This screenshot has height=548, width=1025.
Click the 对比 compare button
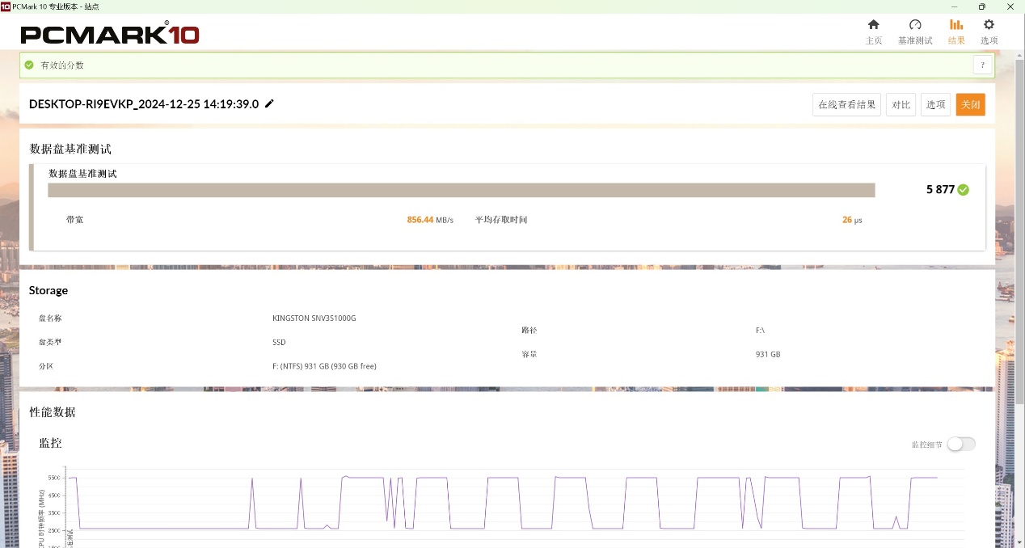[901, 104]
